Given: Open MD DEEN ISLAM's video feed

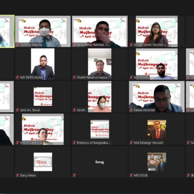Looking at the screenshot, I should click(43, 64).
